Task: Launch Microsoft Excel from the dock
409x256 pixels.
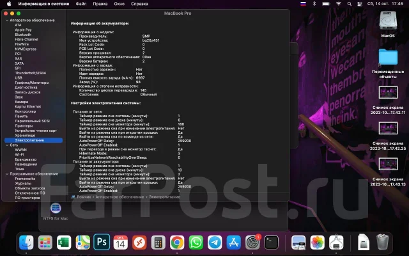Action: pos(64,242)
